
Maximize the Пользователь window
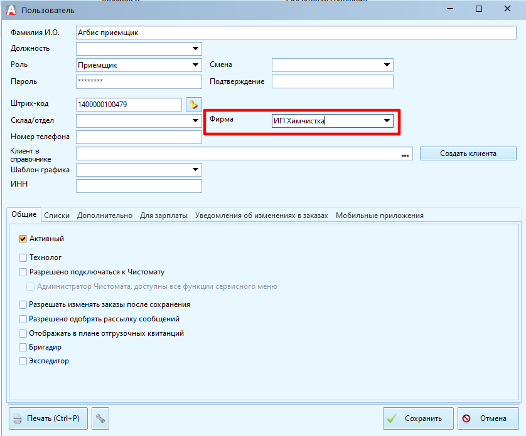click(479, 9)
